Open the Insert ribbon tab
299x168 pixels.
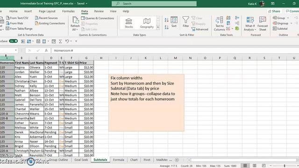[x=28, y=11]
